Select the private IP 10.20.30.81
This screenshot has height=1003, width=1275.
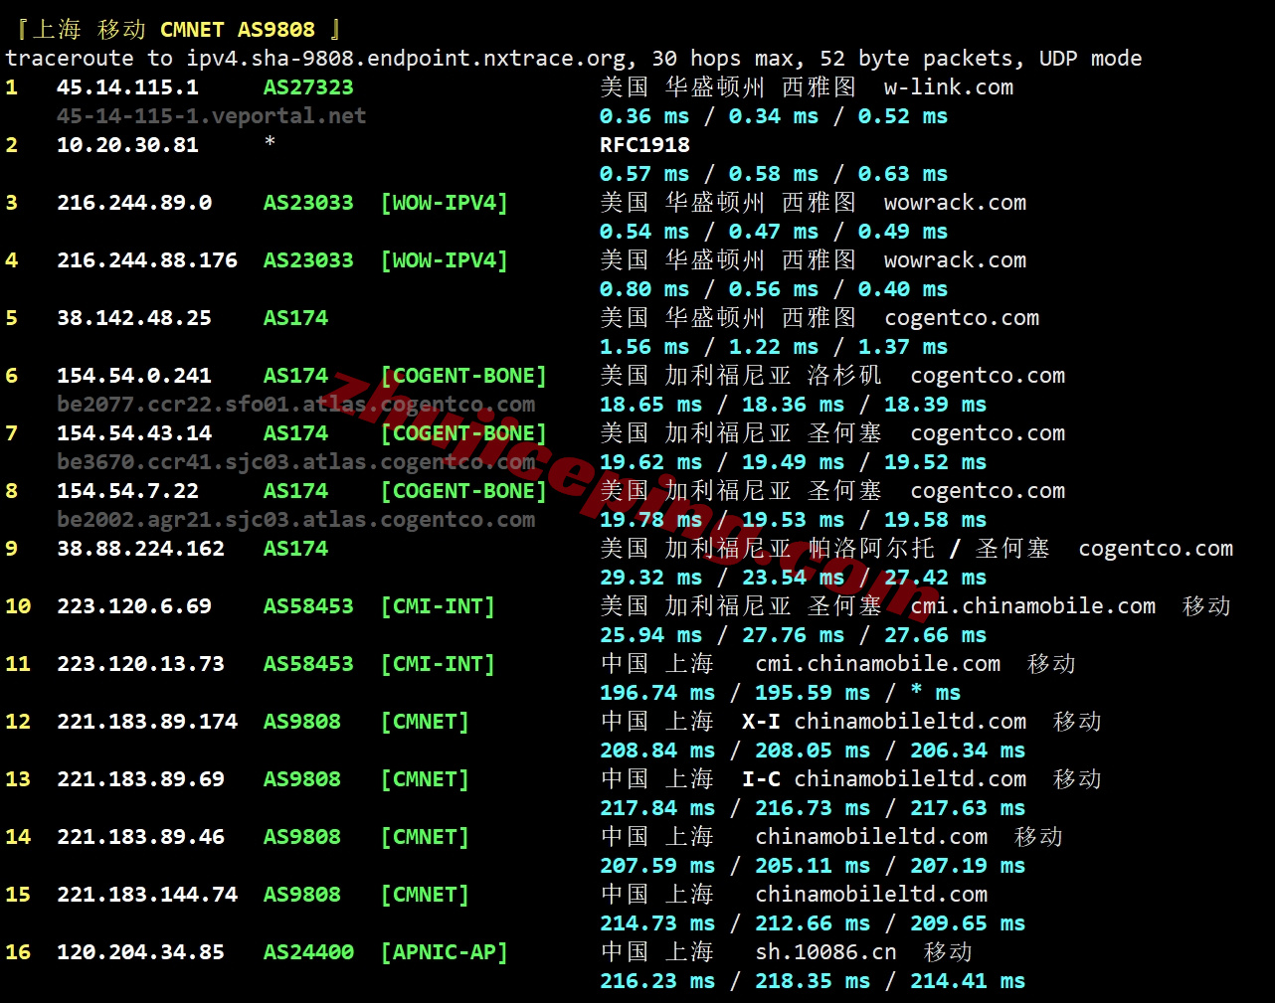(x=127, y=145)
